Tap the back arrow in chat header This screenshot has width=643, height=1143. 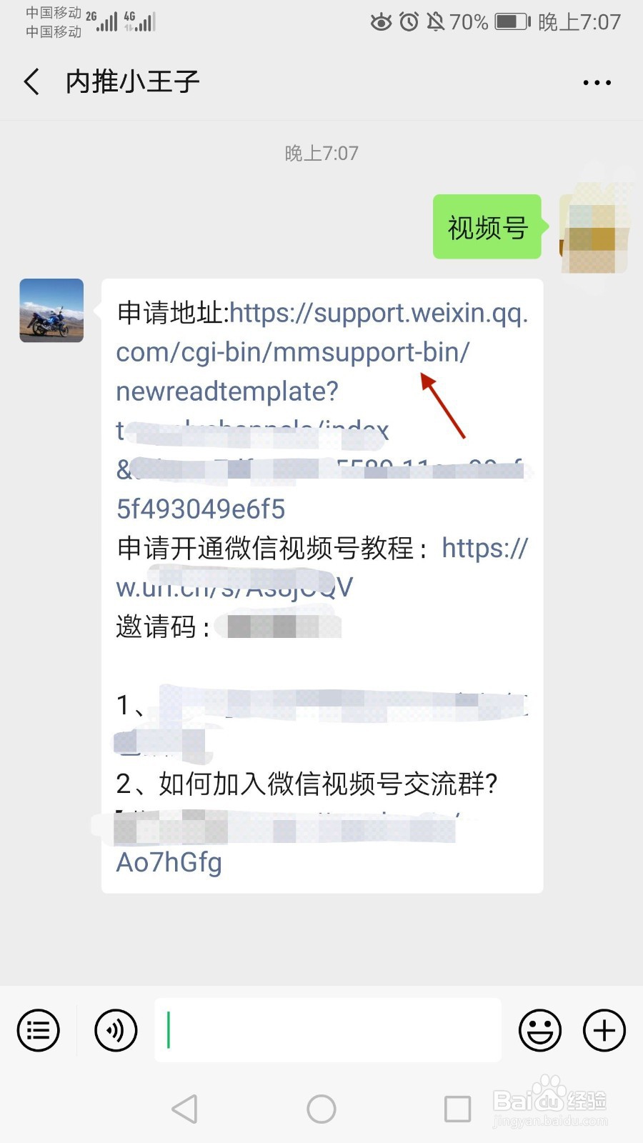click(31, 82)
